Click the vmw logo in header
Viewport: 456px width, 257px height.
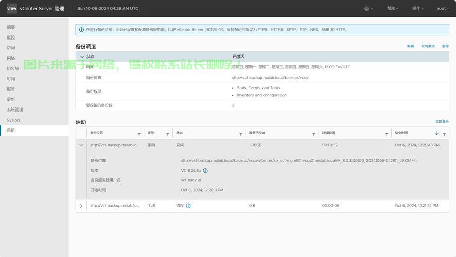coord(12,8)
